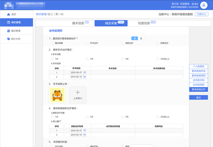Viewport: 213px width, 147px height.
Task: Click the 病历管理 breadcrumb link
Action: (41, 14)
